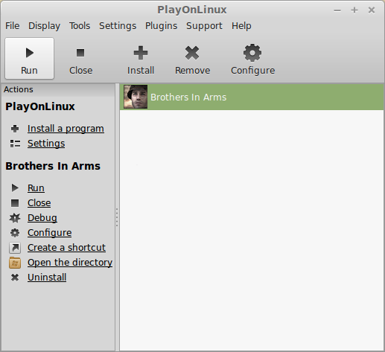Select Brothers In Arms game thumbnail
The height and width of the screenshot is (352, 385).
136,97
